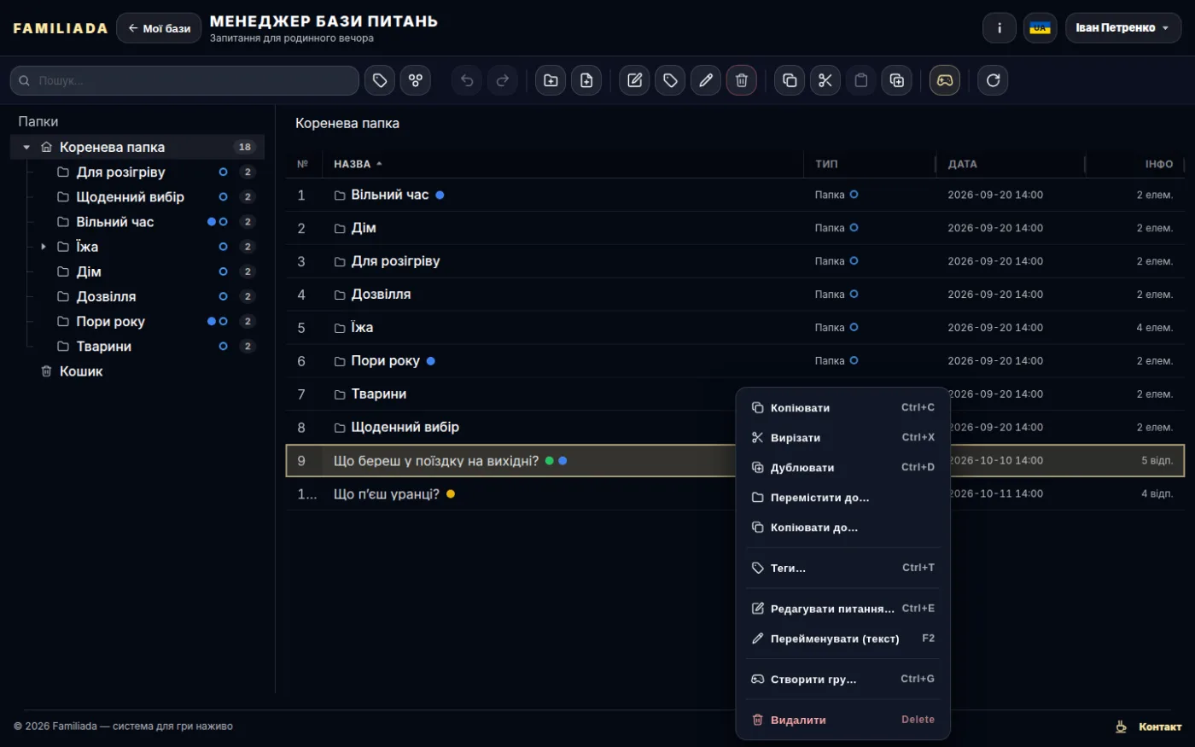Add a new question using the file-plus icon
1195x747 pixels.
click(x=586, y=80)
